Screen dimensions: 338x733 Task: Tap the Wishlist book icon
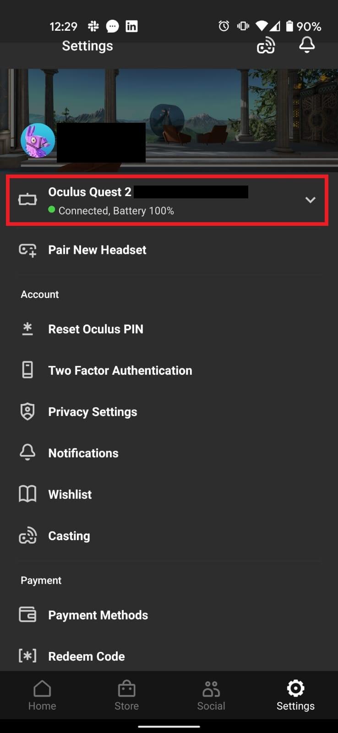tap(27, 494)
